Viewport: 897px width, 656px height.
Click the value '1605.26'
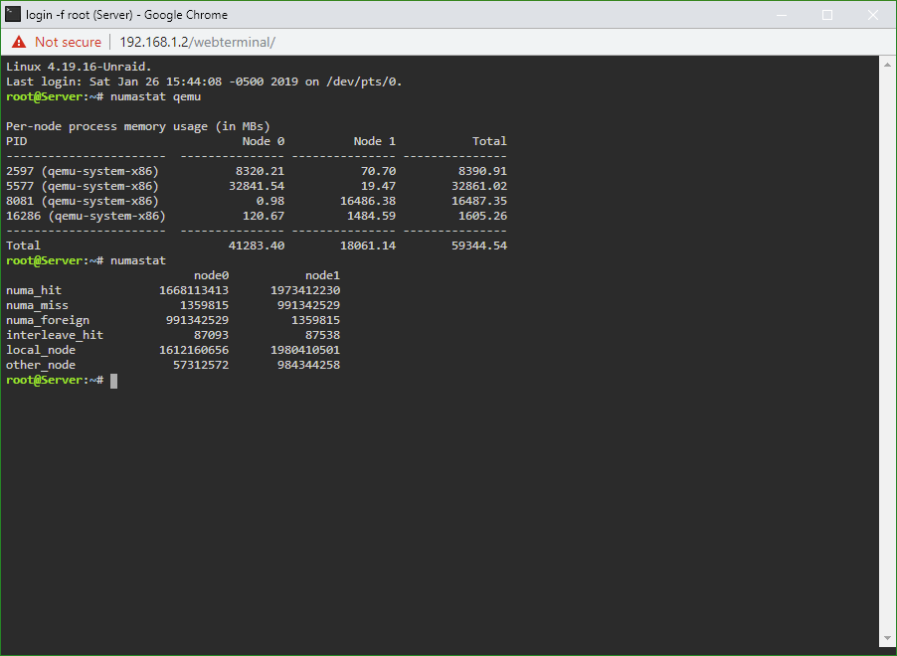coord(483,216)
